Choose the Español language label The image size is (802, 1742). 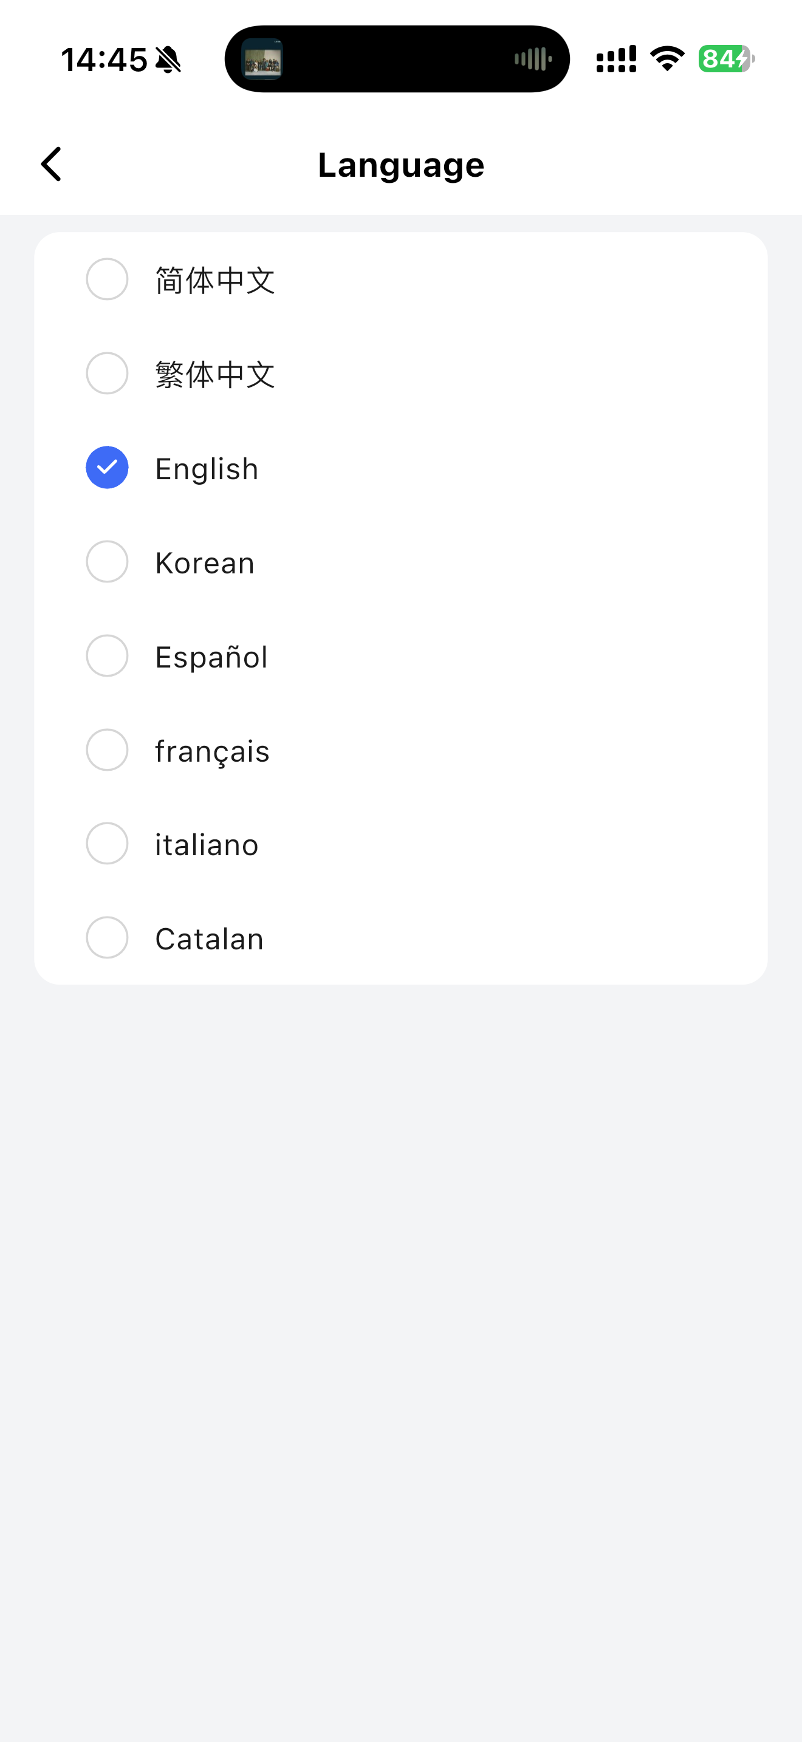[211, 657]
